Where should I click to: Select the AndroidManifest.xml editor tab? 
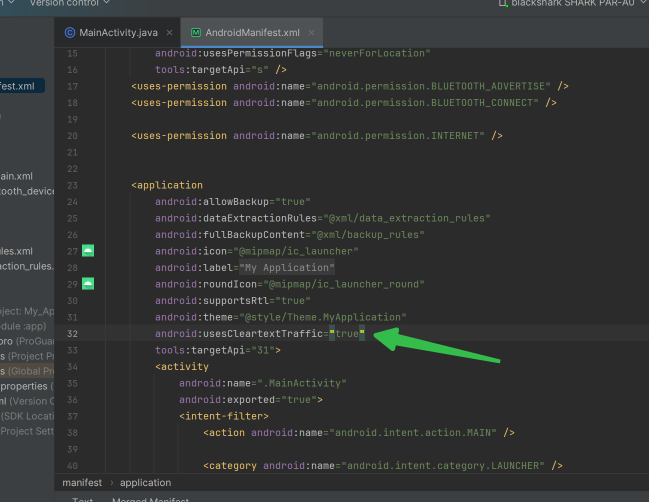click(x=252, y=32)
